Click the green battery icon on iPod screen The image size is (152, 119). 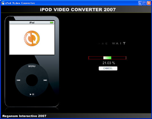point(52,22)
